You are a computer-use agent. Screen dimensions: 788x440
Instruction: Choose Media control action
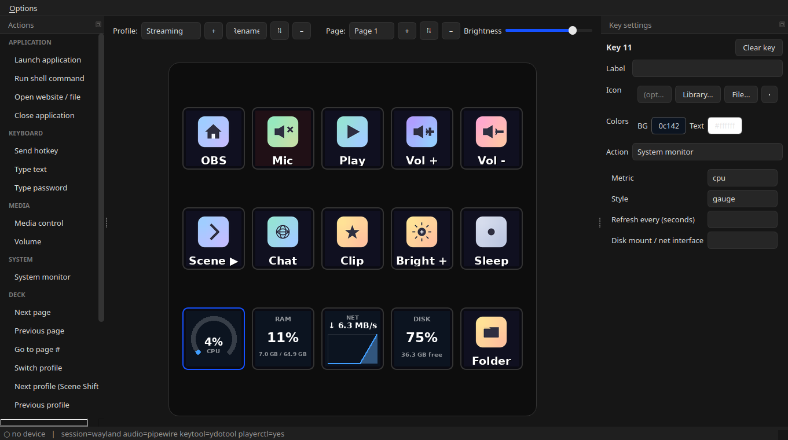click(39, 223)
